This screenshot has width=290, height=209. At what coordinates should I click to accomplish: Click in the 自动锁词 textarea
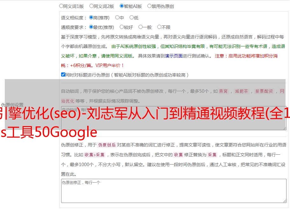click(174, 118)
